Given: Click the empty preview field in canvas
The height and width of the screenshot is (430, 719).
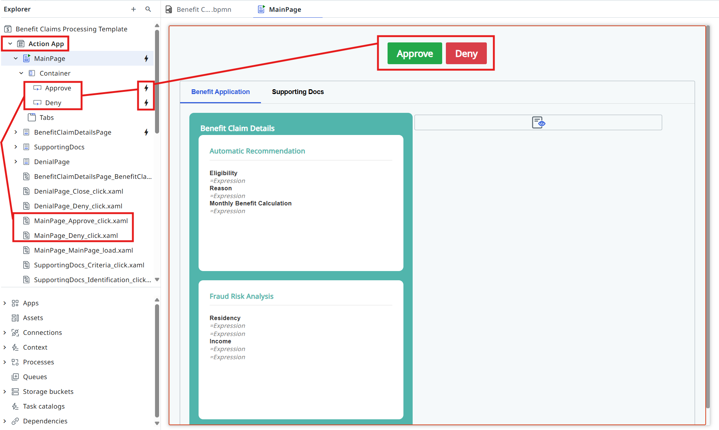Looking at the screenshot, I should 538,122.
